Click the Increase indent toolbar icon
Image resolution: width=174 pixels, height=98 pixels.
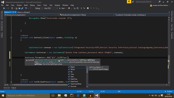click(84, 8)
